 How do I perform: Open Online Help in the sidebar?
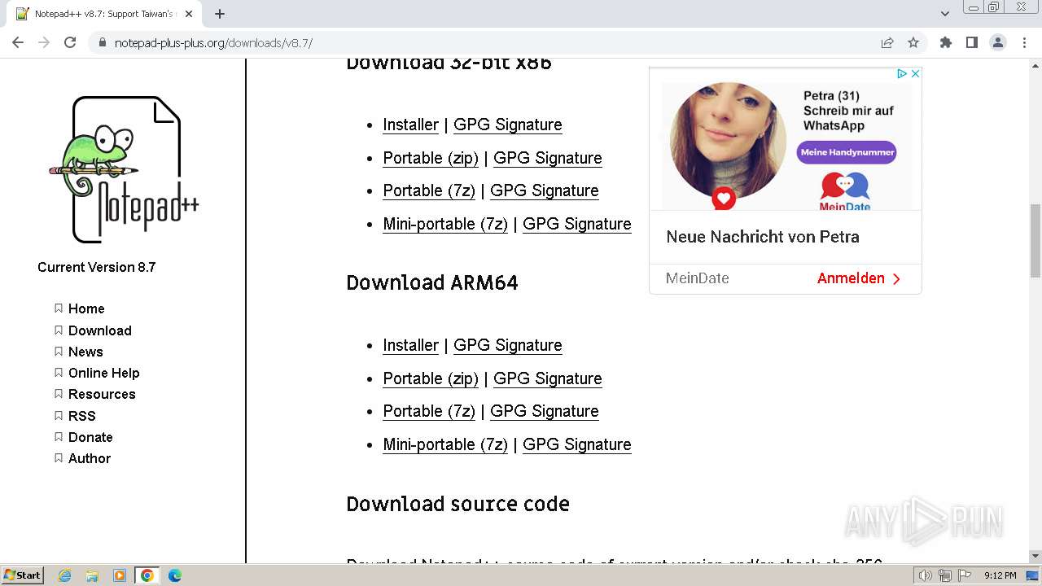point(103,373)
